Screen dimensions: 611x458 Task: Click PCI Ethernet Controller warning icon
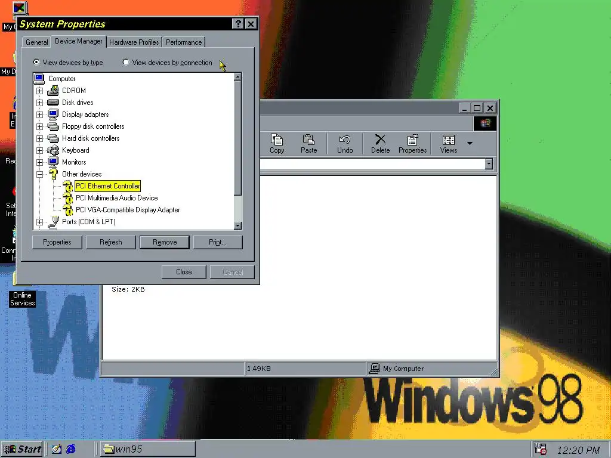click(x=68, y=186)
